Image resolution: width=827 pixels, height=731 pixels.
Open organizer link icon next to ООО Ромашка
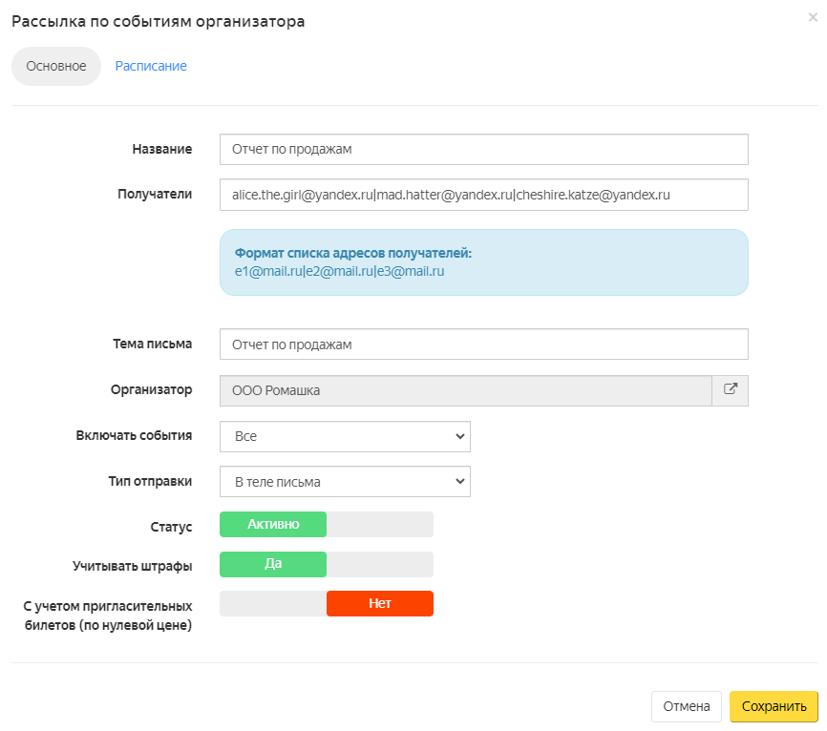click(730, 390)
